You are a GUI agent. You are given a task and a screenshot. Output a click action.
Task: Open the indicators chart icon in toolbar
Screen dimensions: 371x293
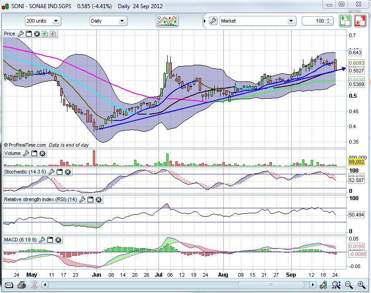[167, 21]
